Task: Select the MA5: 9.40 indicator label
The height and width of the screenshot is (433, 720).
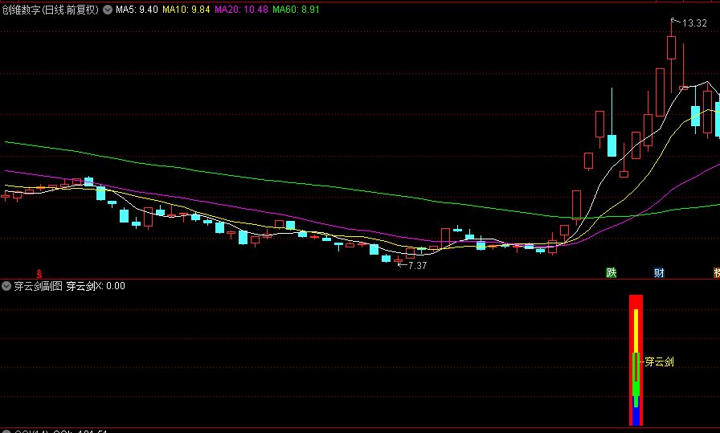Action: click(x=137, y=10)
